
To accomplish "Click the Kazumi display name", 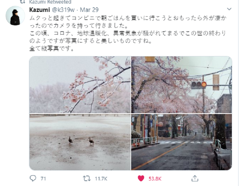I will [40, 10].
